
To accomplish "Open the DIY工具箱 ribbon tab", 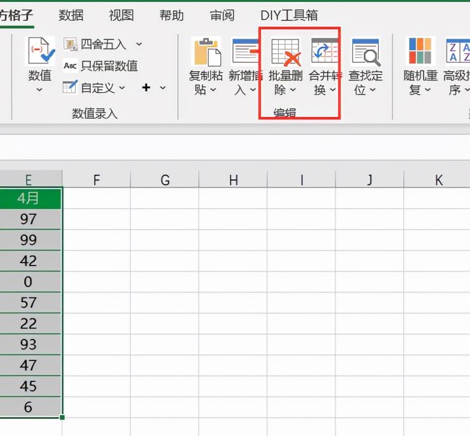I will click(289, 15).
